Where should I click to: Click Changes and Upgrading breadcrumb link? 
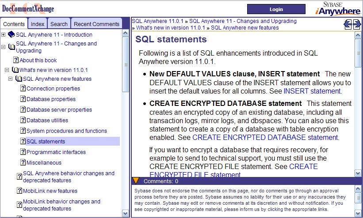[243, 21]
